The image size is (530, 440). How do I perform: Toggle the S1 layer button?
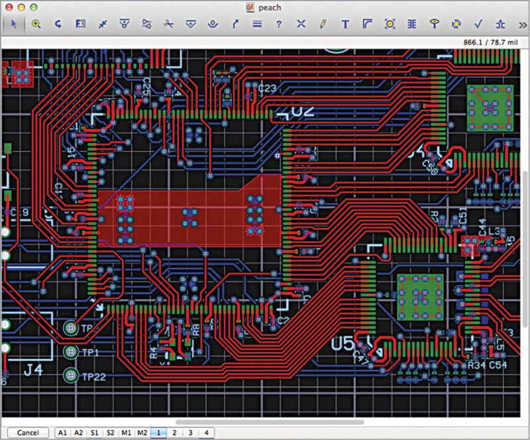coord(94,433)
